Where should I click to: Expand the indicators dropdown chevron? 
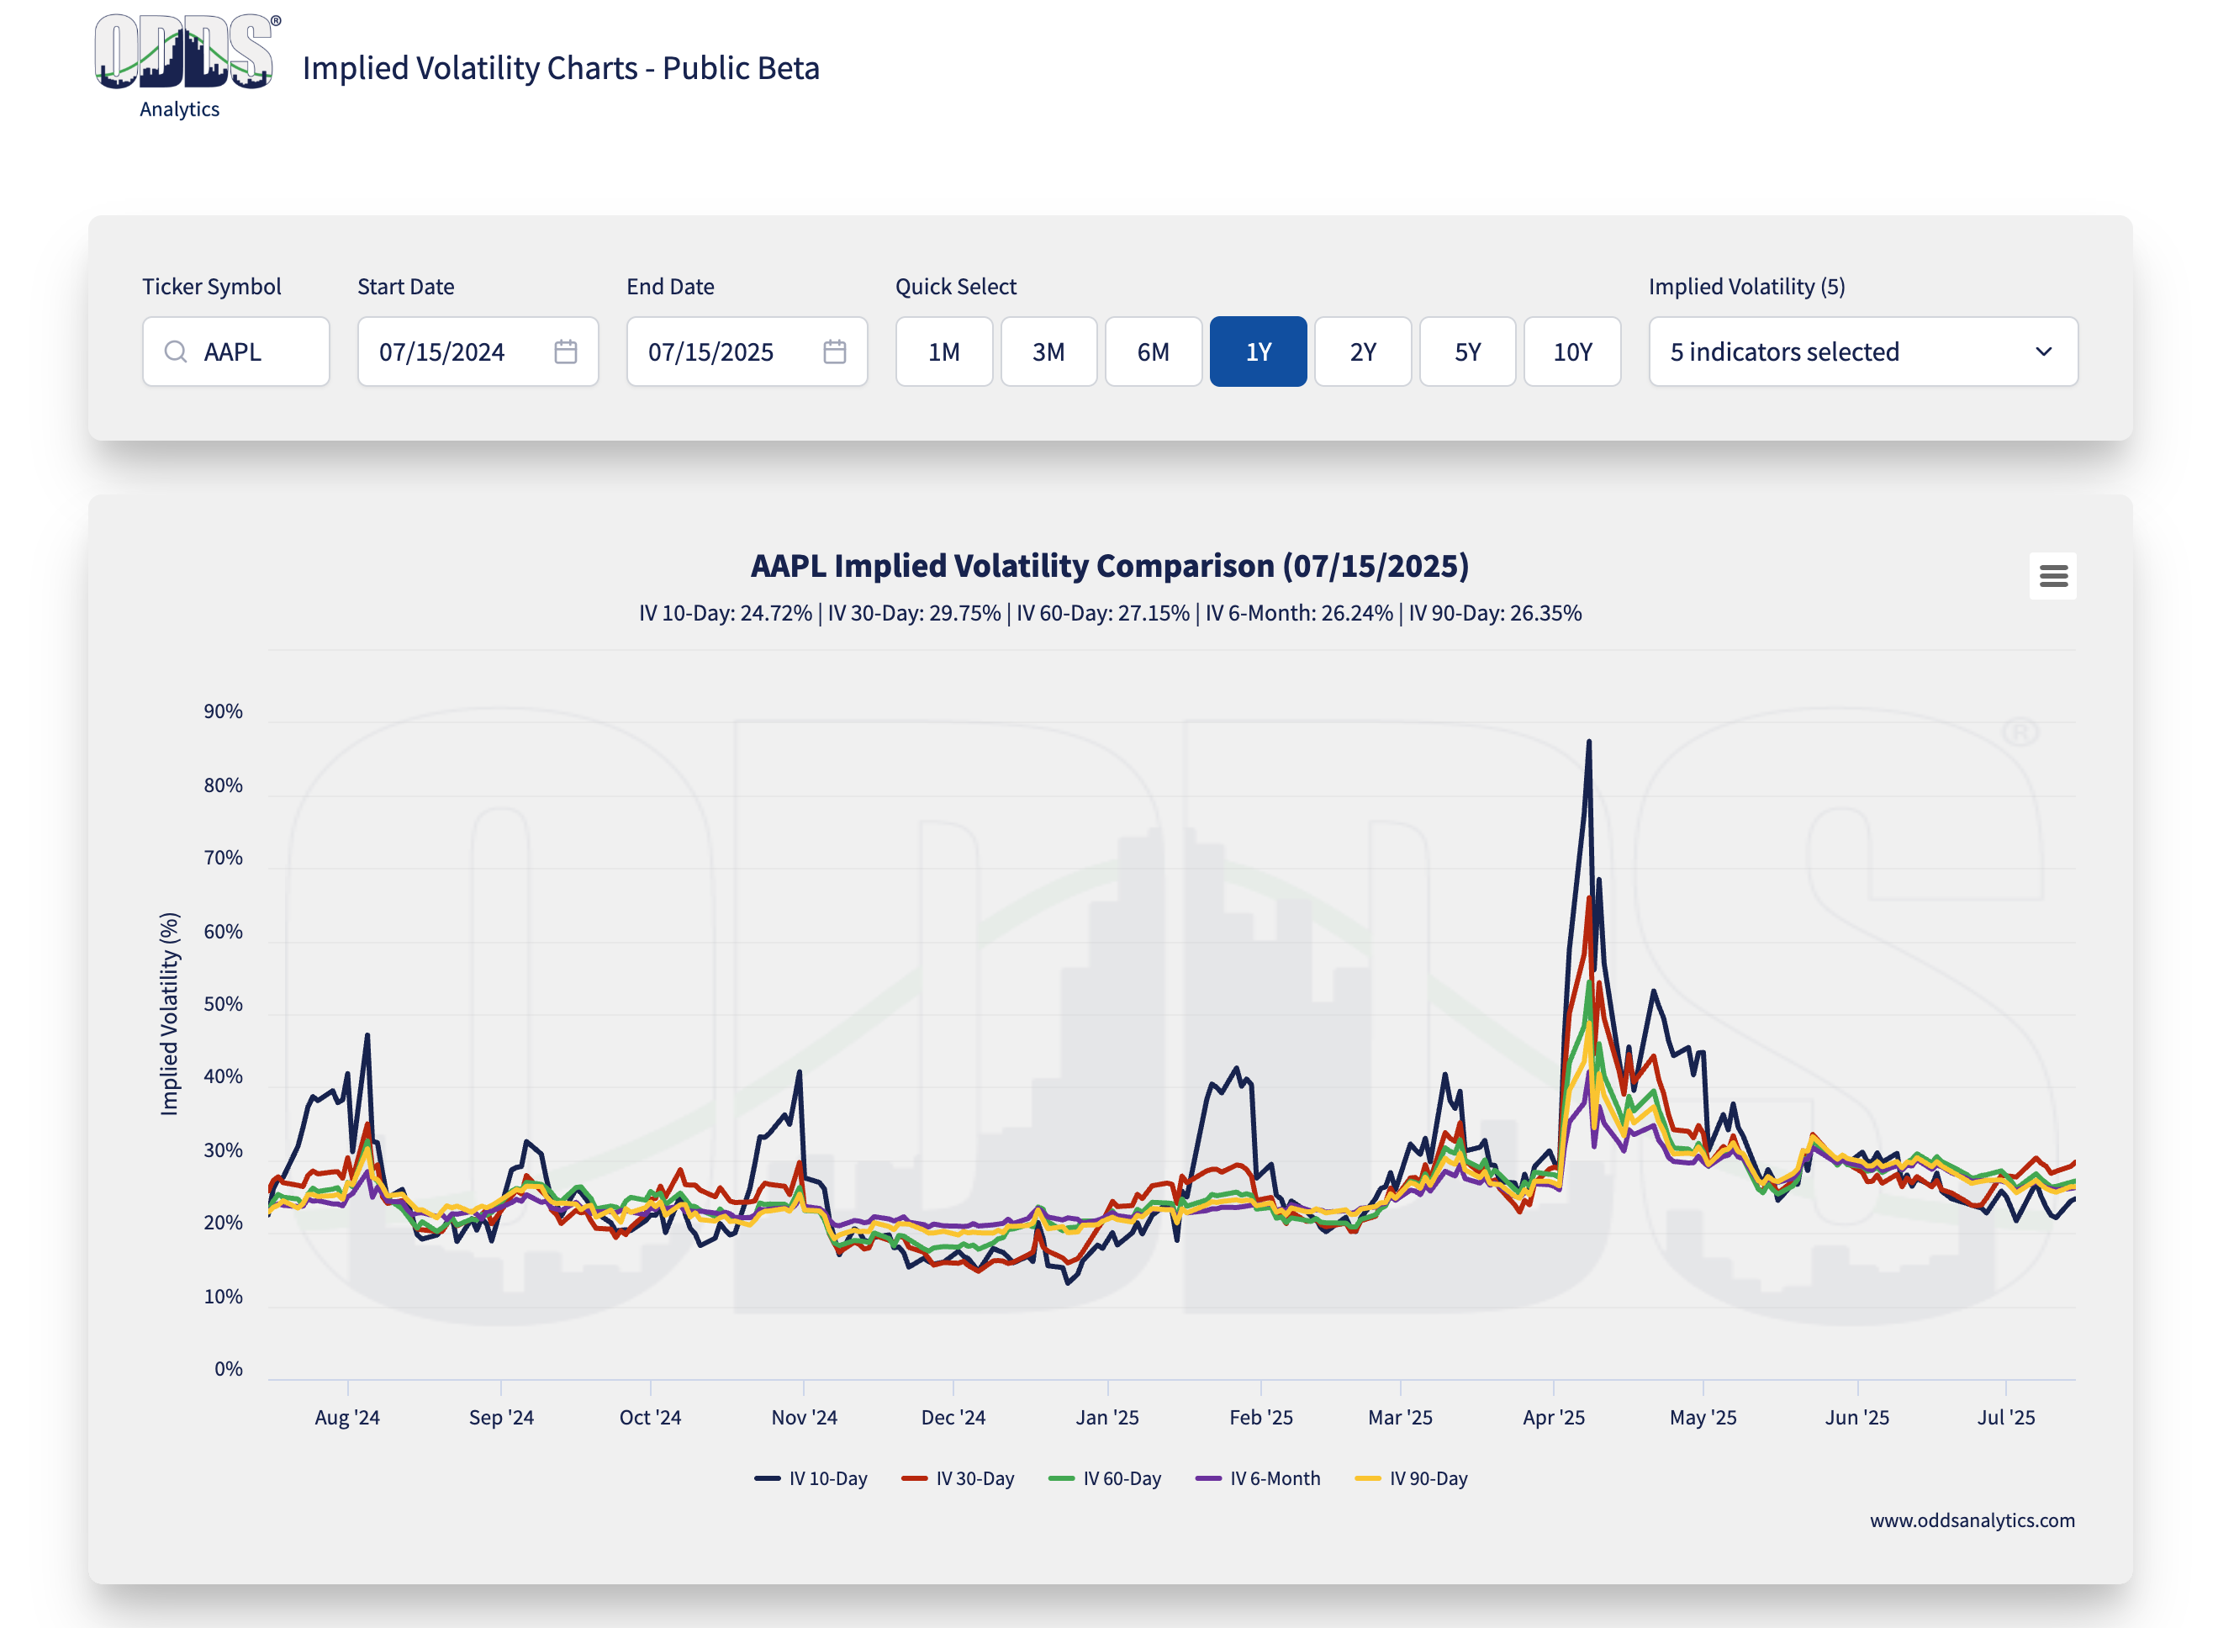pyautogui.click(x=2042, y=351)
